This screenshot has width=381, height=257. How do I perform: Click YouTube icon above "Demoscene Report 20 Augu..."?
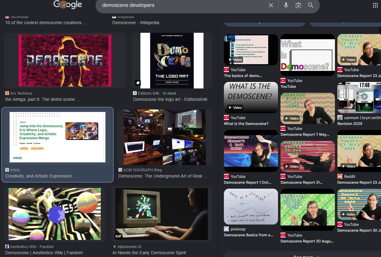[283, 235]
